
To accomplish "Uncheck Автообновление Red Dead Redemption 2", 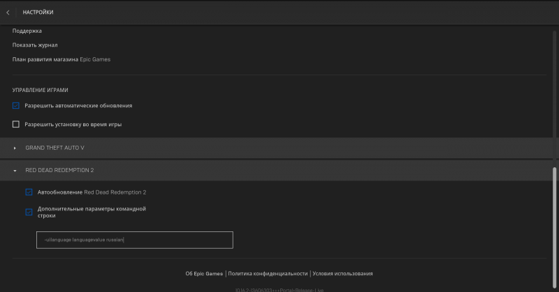I will point(29,192).
